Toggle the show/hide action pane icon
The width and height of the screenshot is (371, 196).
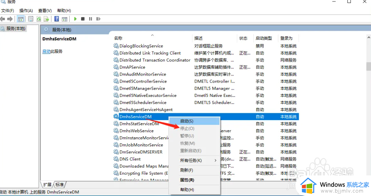(x=65, y=19)
